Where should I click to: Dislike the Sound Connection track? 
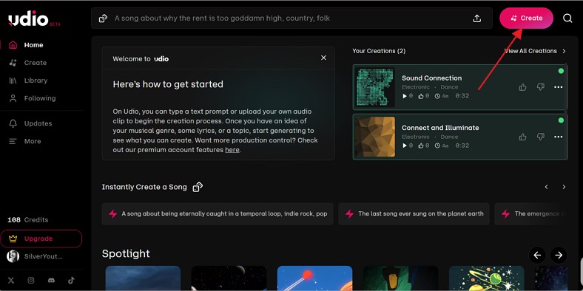541,87
